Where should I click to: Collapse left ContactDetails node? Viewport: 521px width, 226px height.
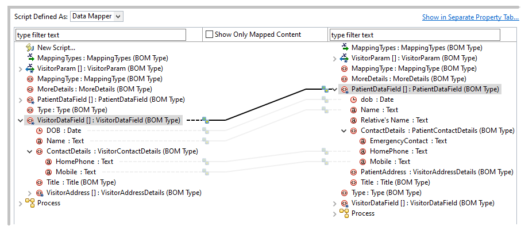point(30,151)
